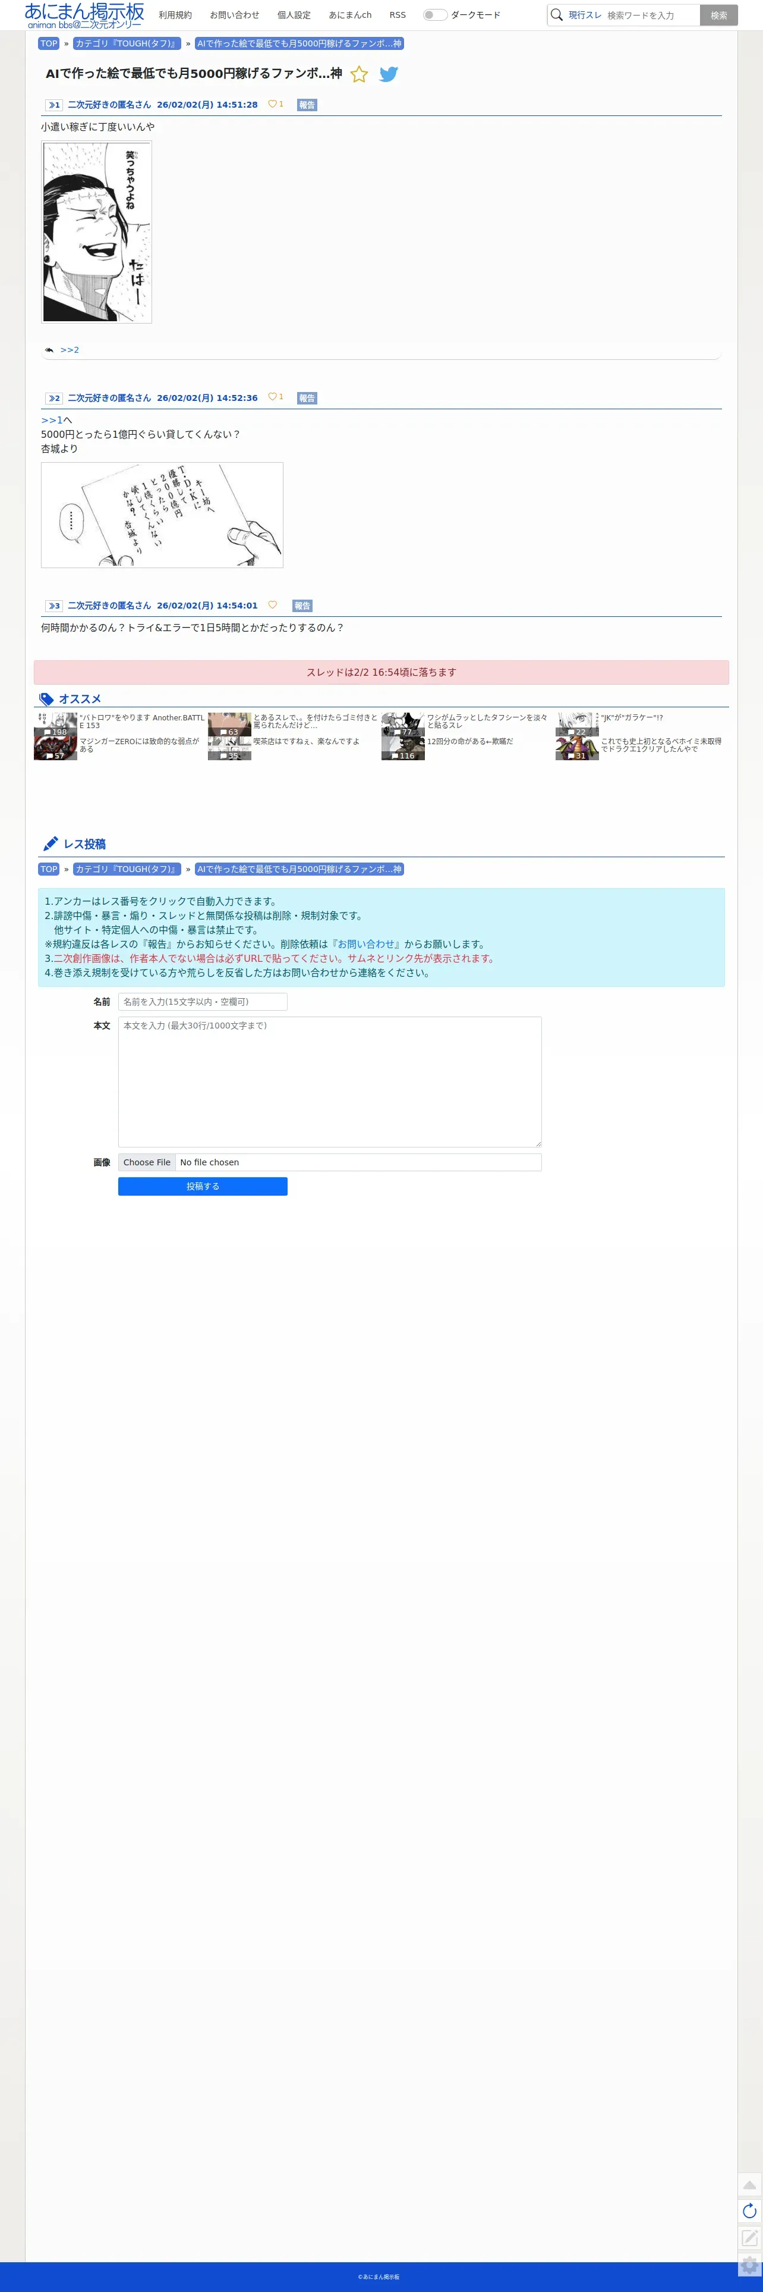Open recommended thread とあるスレで、。を付けたらゴミ付きと罵られた
Screen dimensions: 763x2292
point(316,722)
